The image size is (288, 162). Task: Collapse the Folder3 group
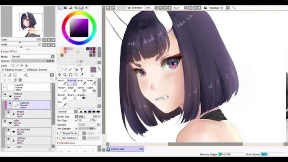point(10,96)
